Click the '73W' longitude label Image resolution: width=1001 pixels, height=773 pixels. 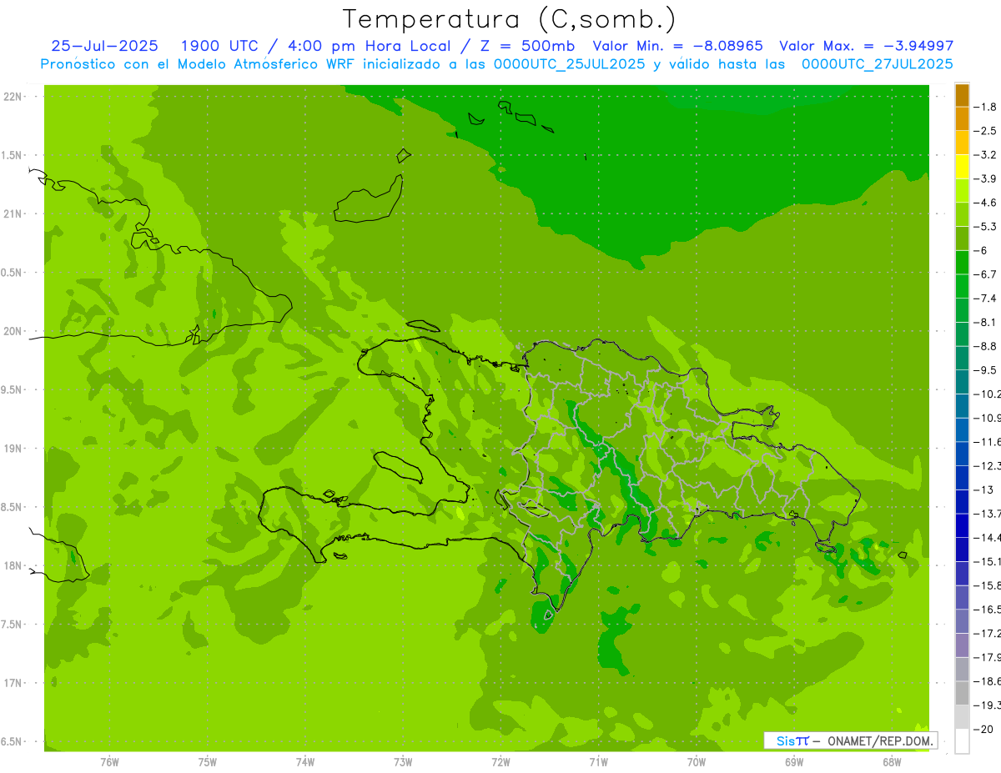pos(403,761)
